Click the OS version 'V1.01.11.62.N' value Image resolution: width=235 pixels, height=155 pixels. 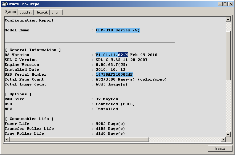point(112,55)
